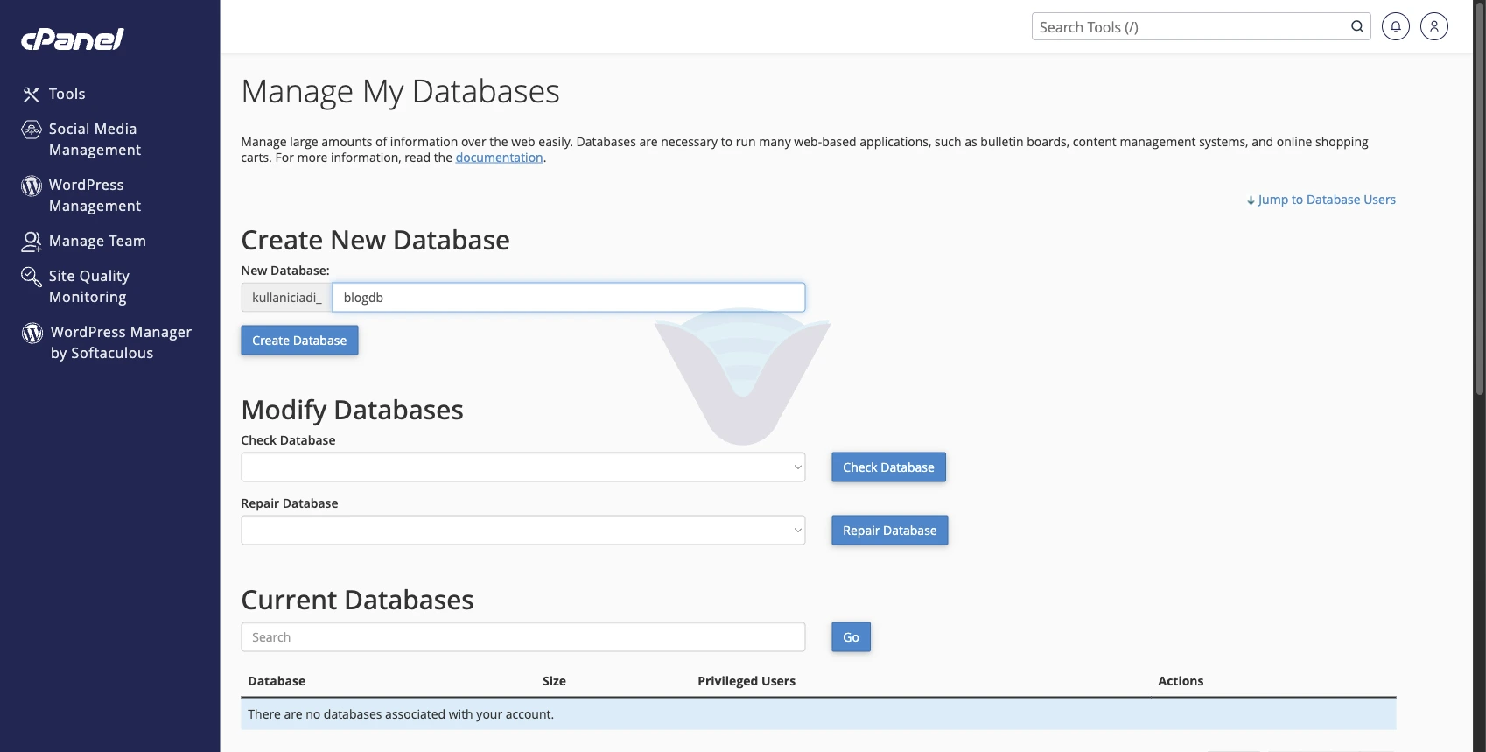Expand the Check Database dropdown
Image resolution: width=1486 pixels, height=752 pixels.
523,467
